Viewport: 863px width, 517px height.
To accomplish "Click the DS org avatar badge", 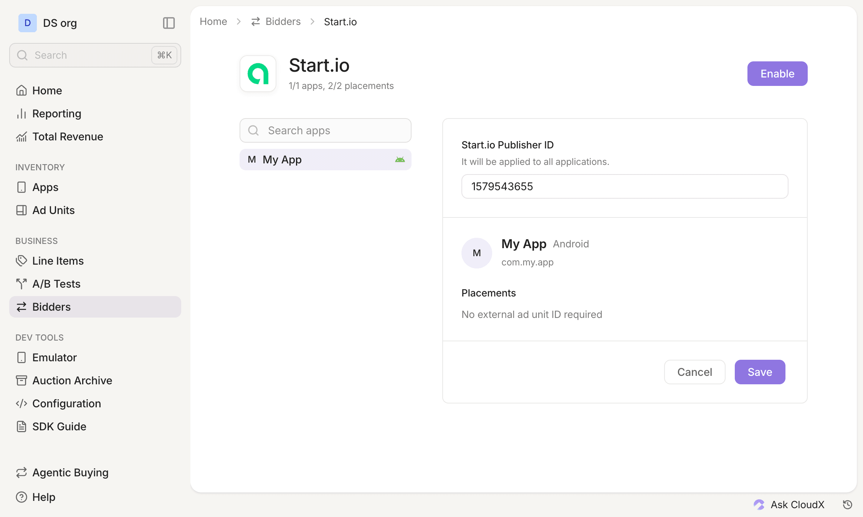I will (28, 23).
